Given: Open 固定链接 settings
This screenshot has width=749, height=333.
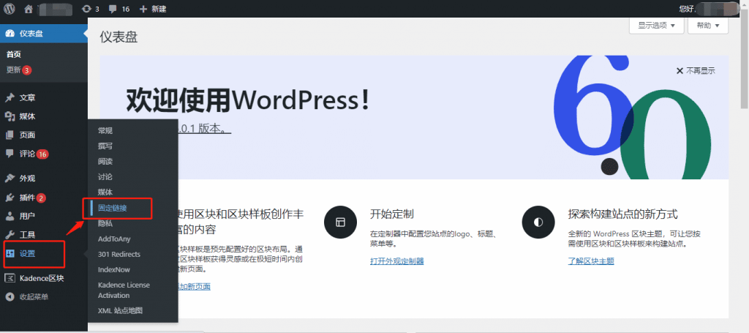Looking at the screenshot, I should click(x=112, y=208).
